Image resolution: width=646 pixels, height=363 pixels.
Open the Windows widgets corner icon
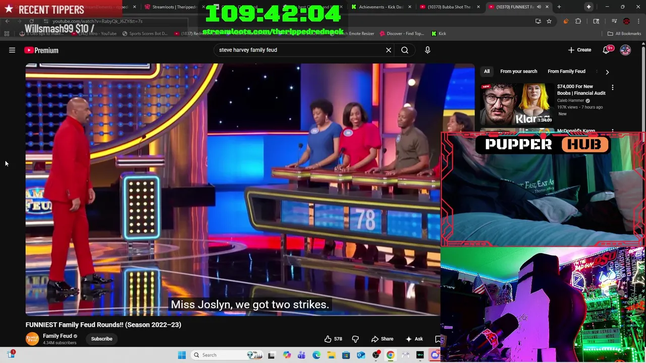(x=11, y=354)
